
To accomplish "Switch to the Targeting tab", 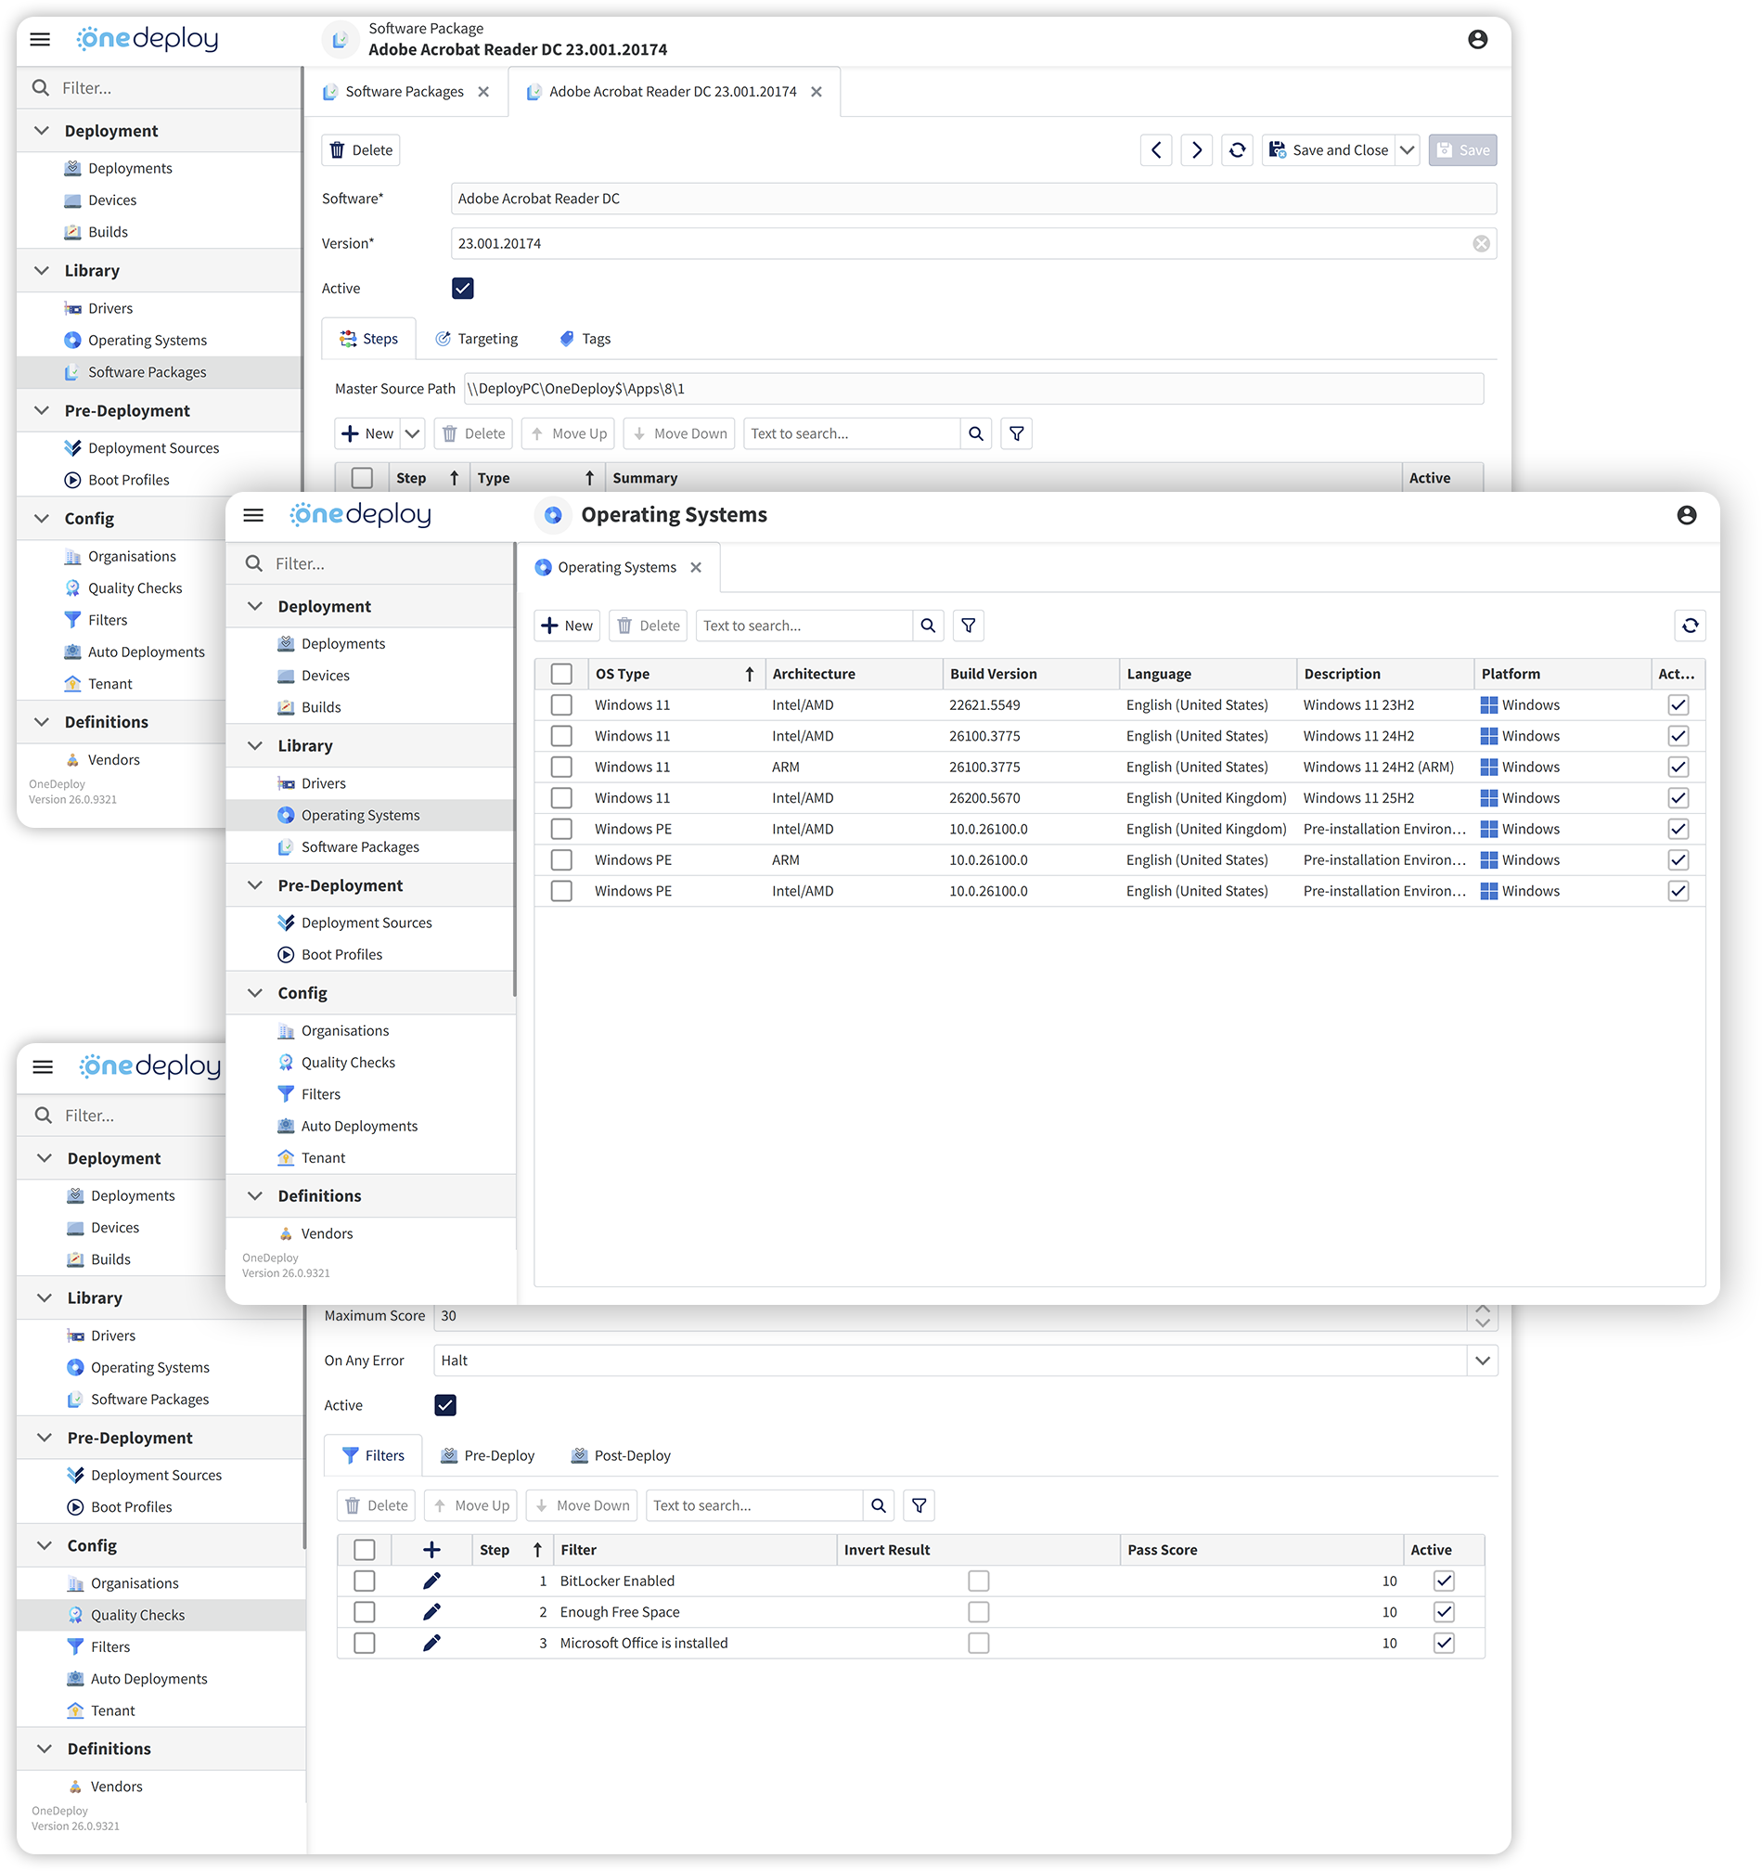I will click(477, 339).
